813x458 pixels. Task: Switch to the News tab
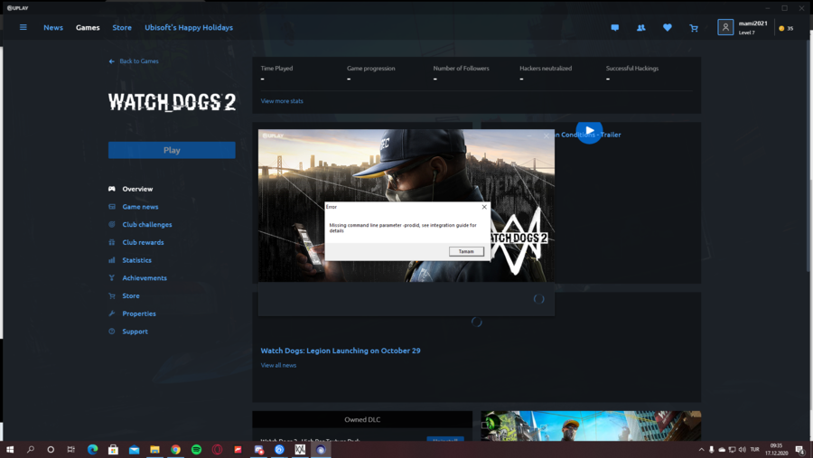tap(53, 27)
